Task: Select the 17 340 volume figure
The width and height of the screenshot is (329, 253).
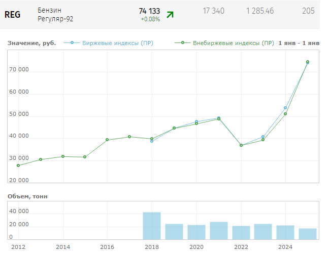Action: point(213,11)
